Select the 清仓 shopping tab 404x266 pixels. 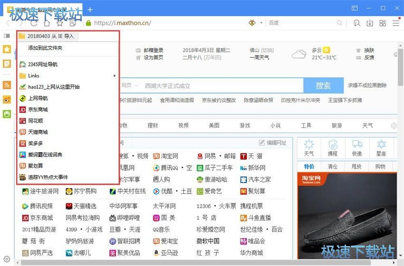coord(333,166)
